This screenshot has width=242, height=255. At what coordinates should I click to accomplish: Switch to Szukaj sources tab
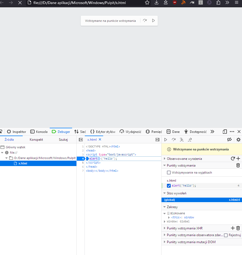[x=63, y=140]
